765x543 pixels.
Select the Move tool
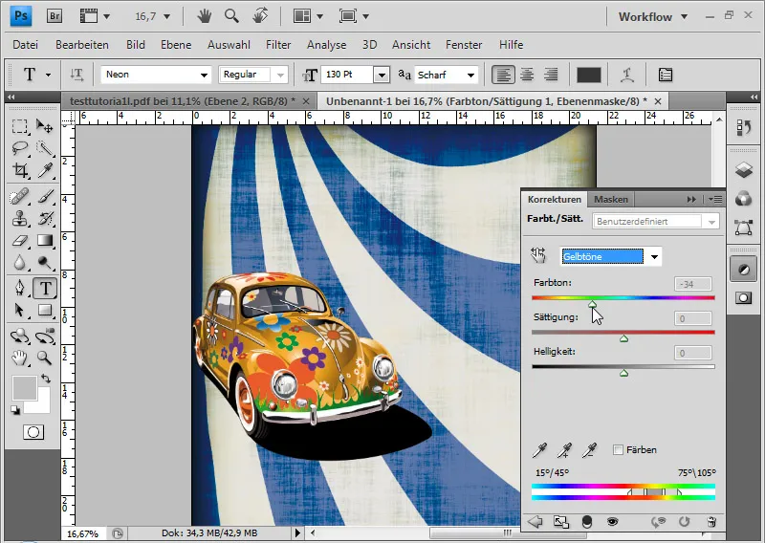click(x=44, y=126)
